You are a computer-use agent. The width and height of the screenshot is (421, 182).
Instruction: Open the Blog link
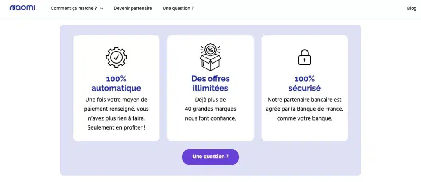point(412,8)
